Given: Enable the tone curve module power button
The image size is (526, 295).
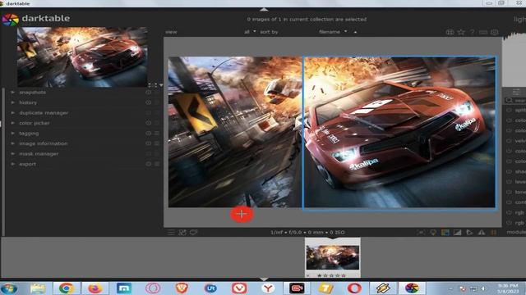Looking at the screenshot, I should 510,192.
